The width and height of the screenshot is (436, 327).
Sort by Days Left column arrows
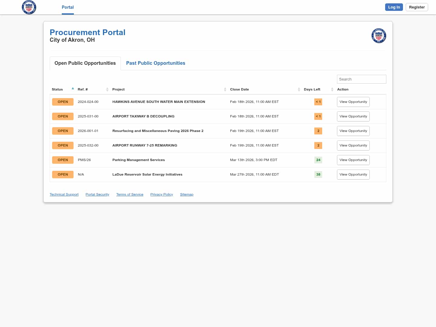(x=332, y=89)
